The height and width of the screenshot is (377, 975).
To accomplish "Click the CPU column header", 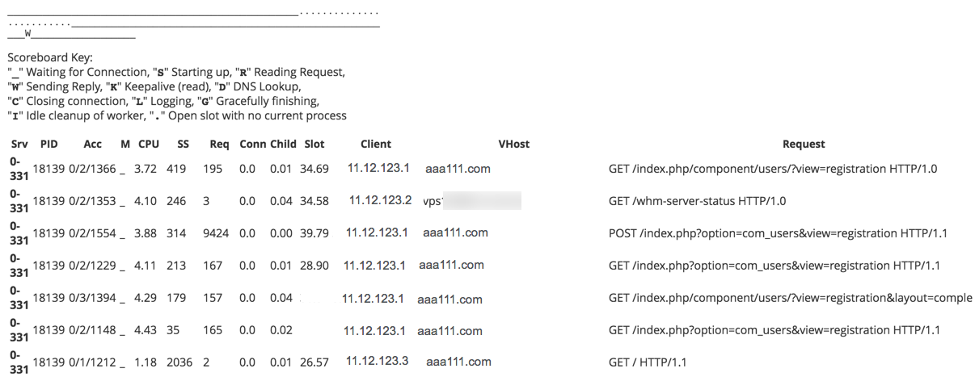I will point(149,145).
